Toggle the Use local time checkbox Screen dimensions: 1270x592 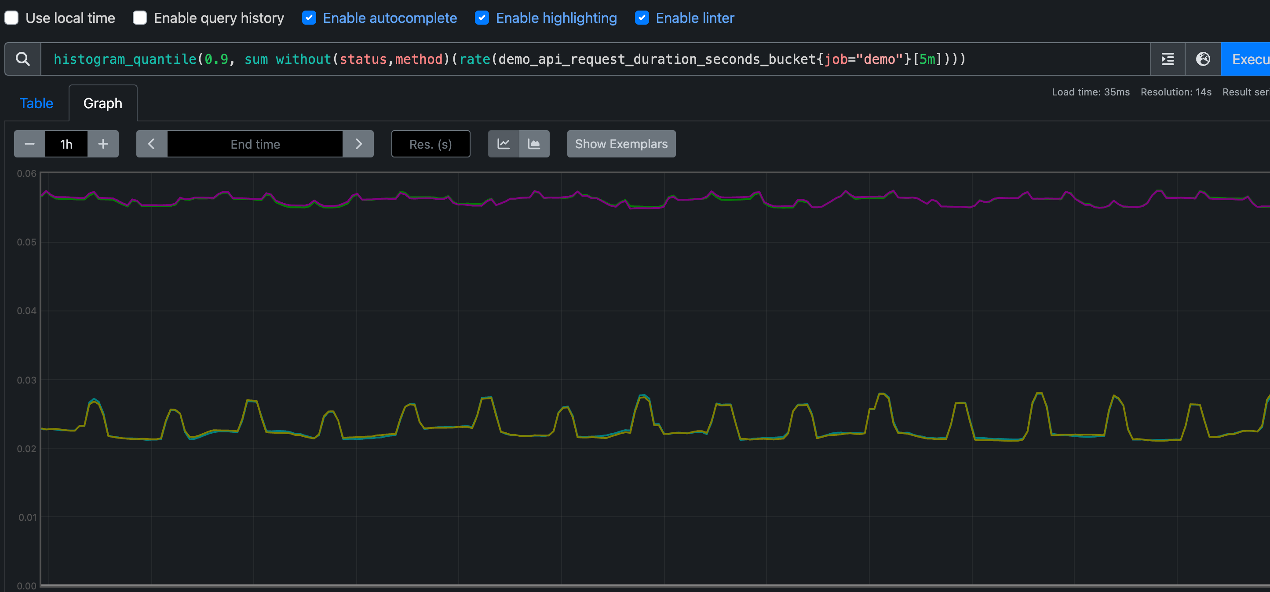pyautogui.click(x=12, y=18)
